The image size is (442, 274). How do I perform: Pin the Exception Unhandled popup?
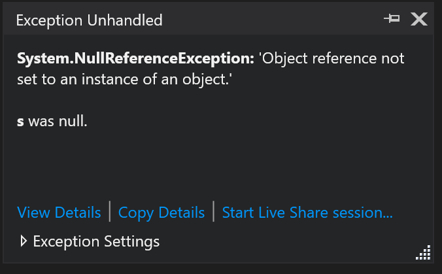click(x=392, y=20)
